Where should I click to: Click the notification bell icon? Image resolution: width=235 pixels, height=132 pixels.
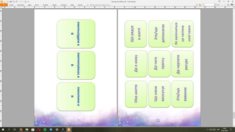click(228, 5)
